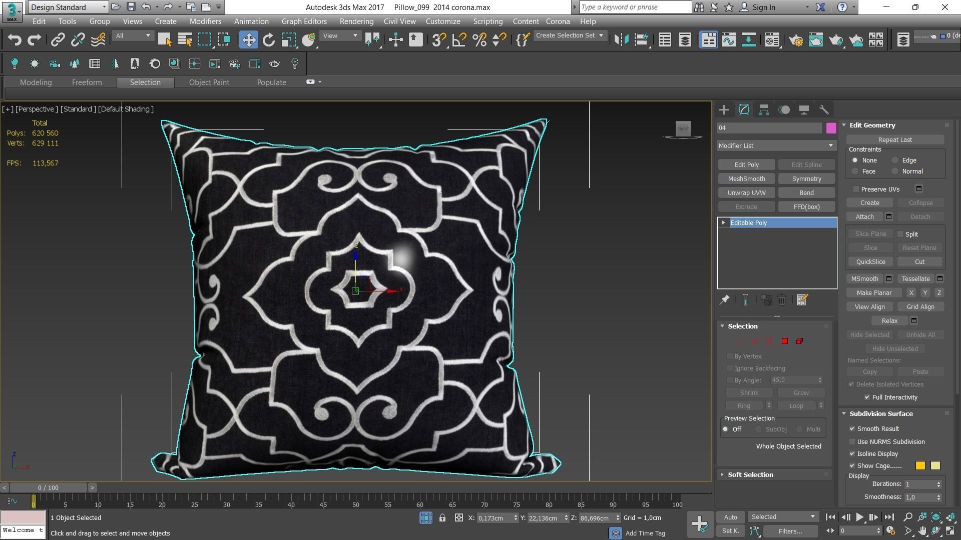Toggle the Isoline Display checkbox
The height and width of the screenshot is (540, 961).
click(x=852, y=453)
